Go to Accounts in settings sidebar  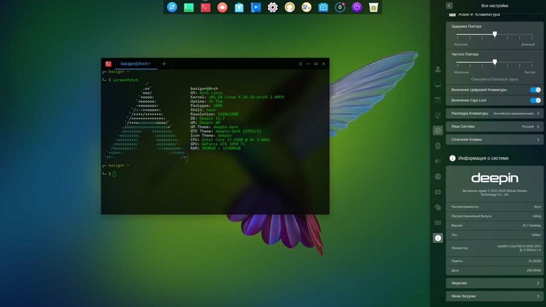(x=438, y=69)
